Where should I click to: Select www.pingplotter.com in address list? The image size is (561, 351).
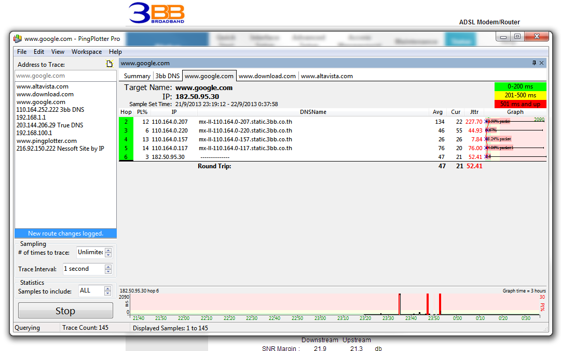tap(47, 141)
